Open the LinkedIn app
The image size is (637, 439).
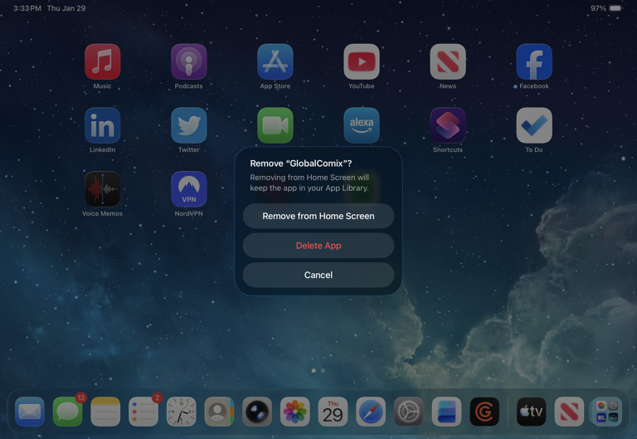click(x=102, y=125)
